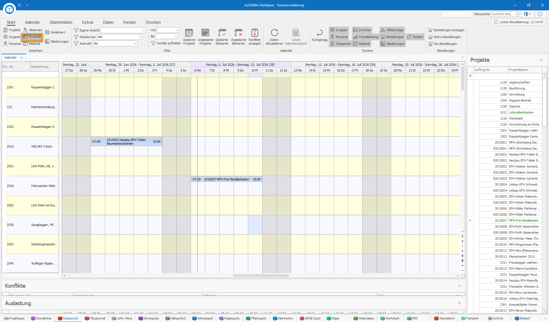
Task: Toggle Inventar in Termine
Action: (362, 30)
